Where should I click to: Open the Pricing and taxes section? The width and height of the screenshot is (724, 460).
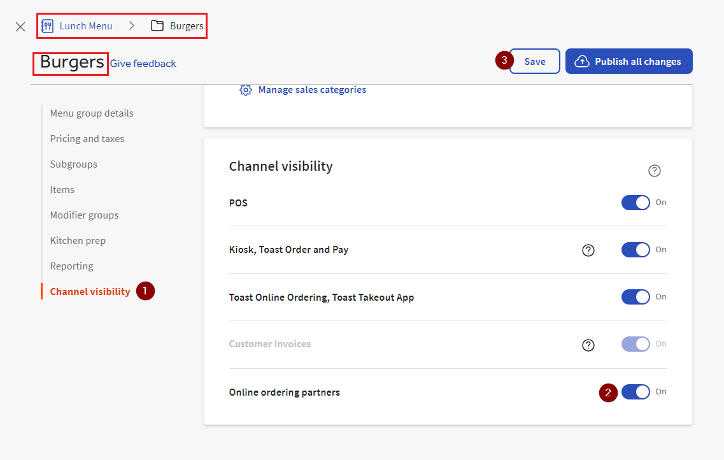(87, 138)
